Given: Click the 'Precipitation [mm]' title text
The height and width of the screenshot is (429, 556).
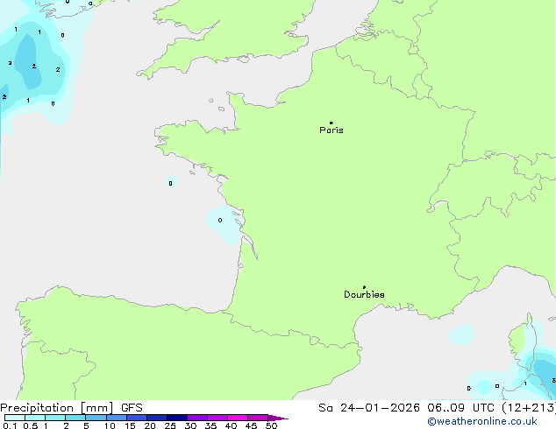Looking at the screenshot, I should (x=57, y=408).
